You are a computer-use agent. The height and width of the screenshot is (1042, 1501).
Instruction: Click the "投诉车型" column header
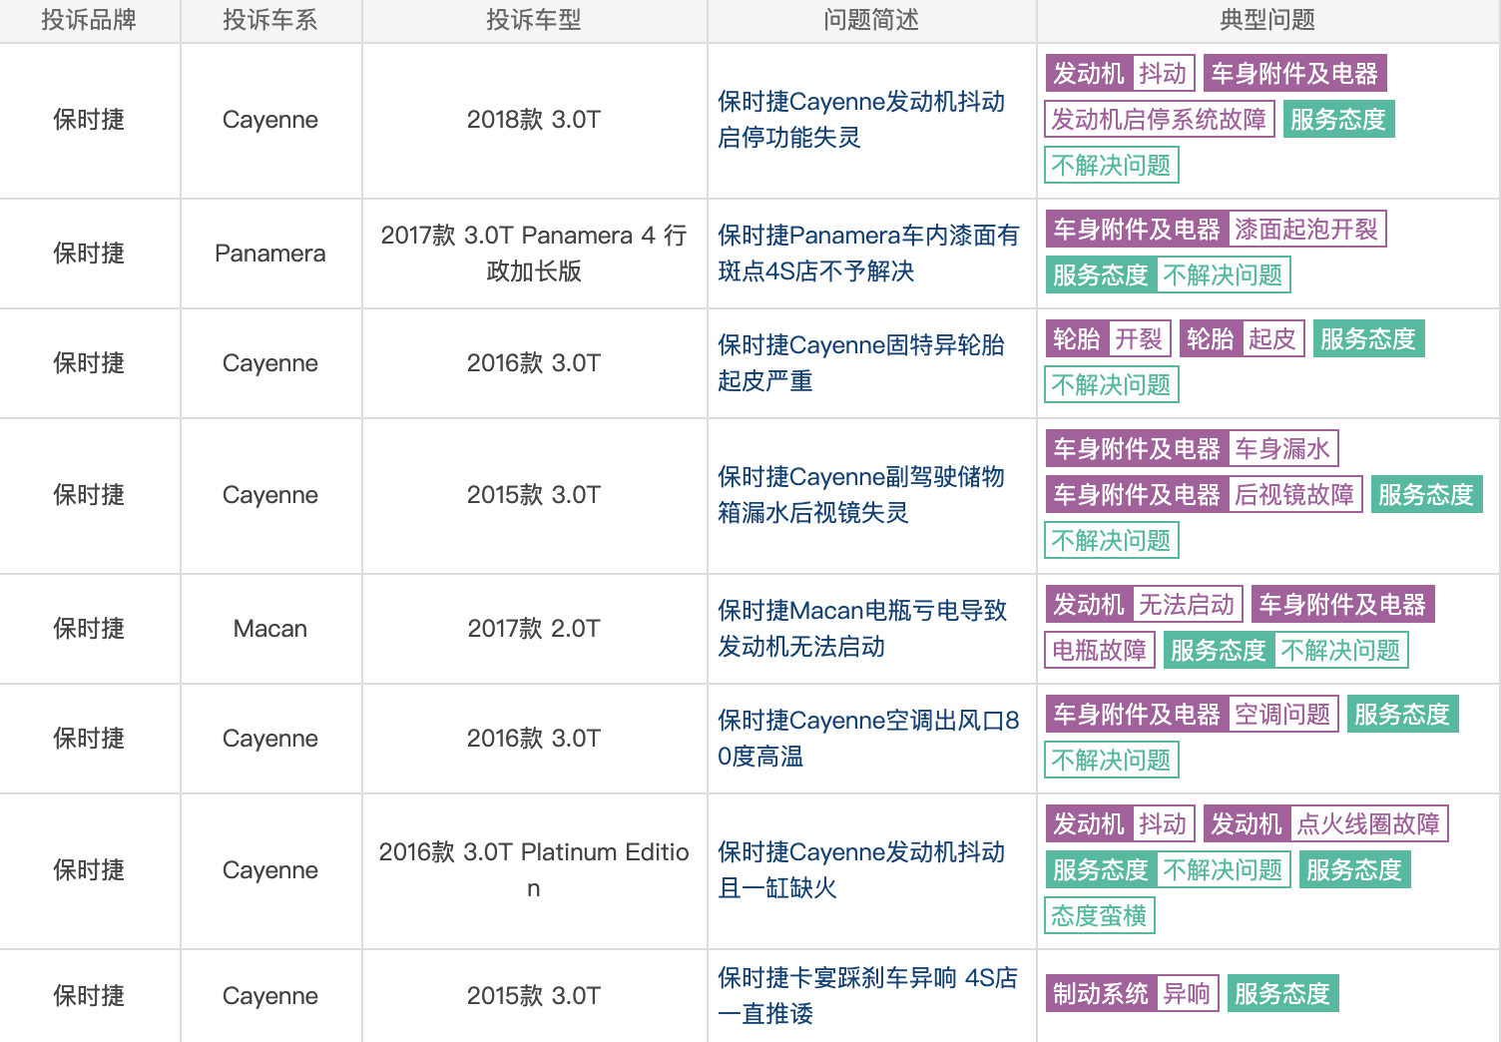point(534,20)
